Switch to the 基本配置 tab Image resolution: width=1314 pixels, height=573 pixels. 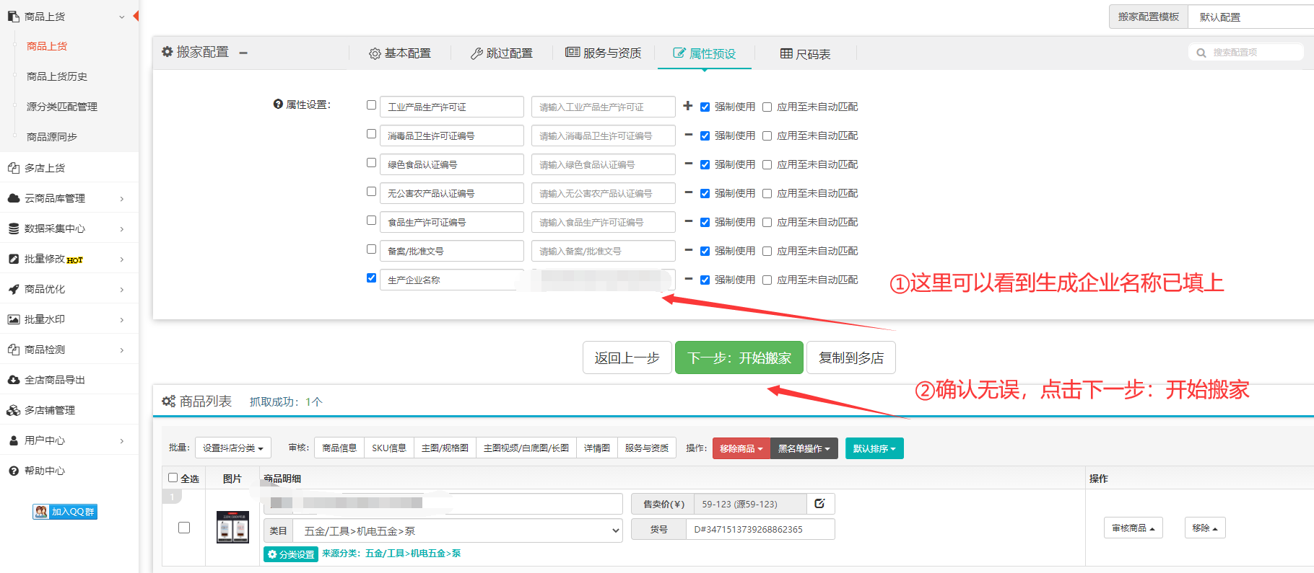(x=400, y=53)
